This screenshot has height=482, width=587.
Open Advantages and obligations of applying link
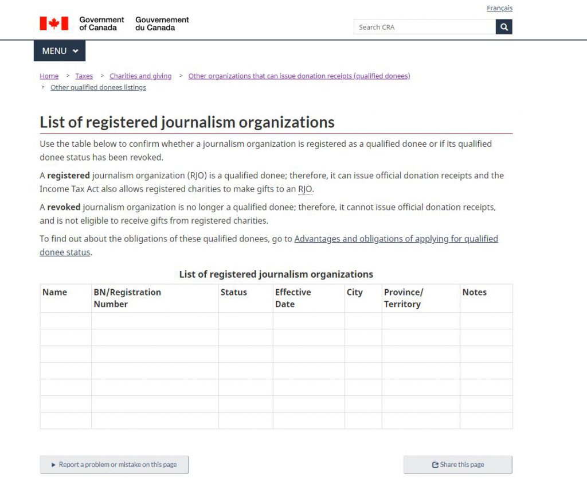(x=396, y=239)
